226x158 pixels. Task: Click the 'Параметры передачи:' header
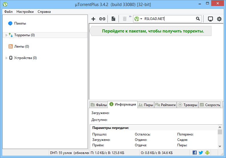[x=111, y=128]
